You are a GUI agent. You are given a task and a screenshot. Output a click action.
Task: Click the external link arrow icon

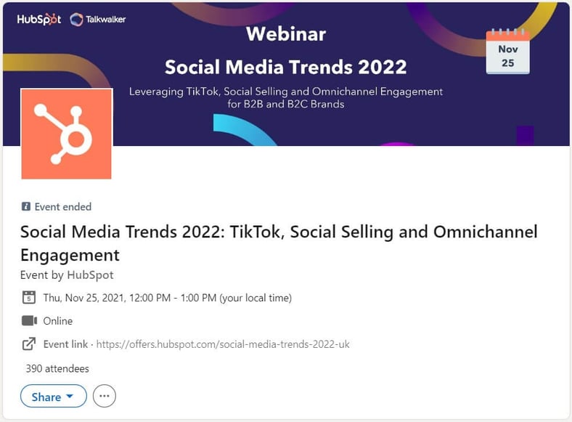(x=29, y=344)
